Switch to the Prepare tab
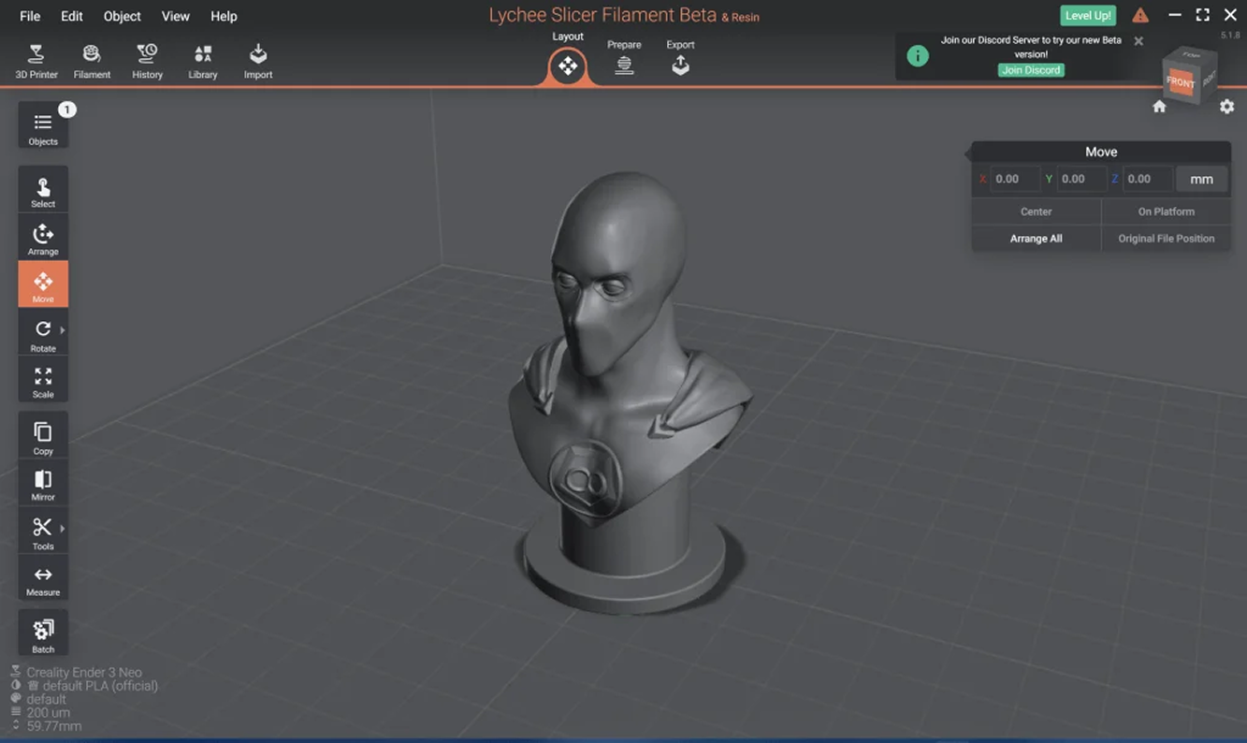Screen dimensions: 1247x743 point(624,58)
